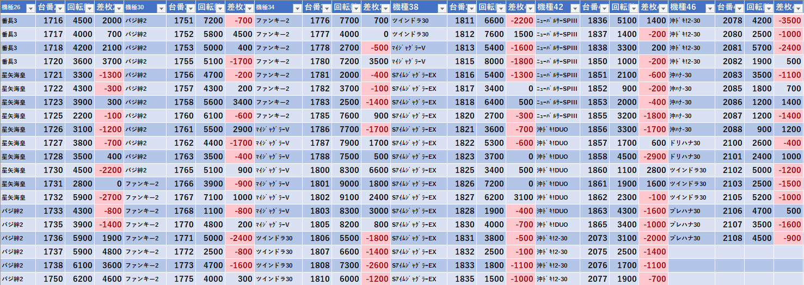The height and width of the screenshot is (285, 804).
Task: Select machine number cell 1716
Action: pos(51,21)
